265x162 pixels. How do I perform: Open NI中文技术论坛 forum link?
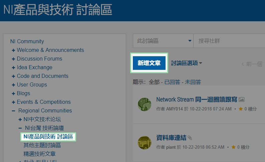tap(42, 119)
